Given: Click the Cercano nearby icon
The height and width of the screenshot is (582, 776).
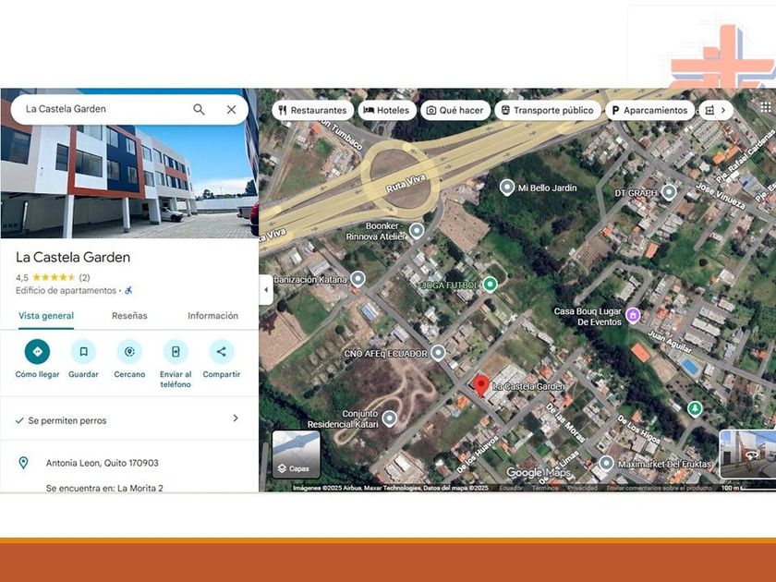Looking at the screenshot, I should 129,351.
